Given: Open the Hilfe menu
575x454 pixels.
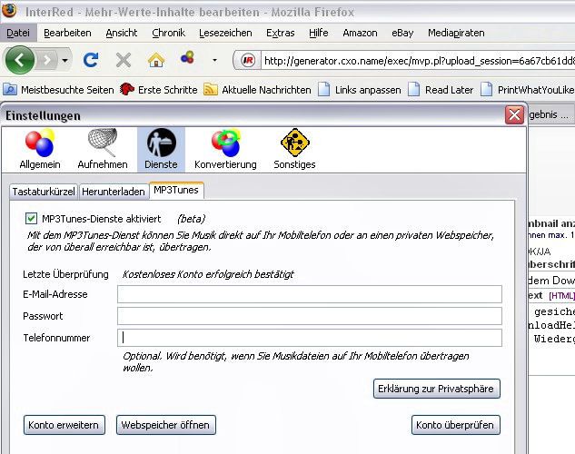Looking at the screenshot, I should point(318,33).
